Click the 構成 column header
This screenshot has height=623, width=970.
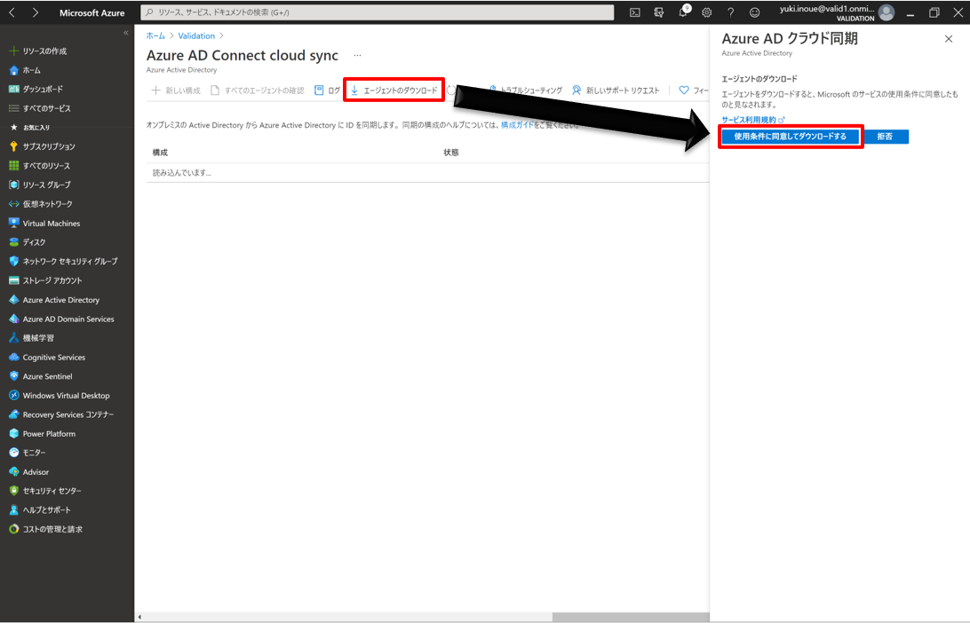point(160,153)
